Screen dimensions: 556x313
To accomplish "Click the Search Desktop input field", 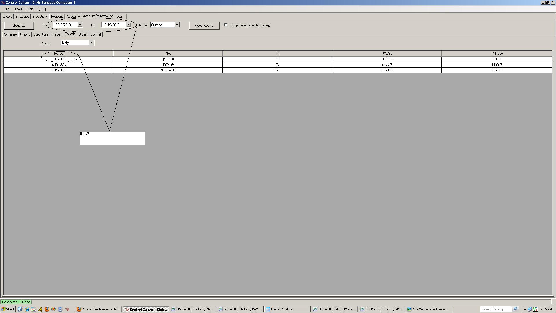I will coord(496,309).
